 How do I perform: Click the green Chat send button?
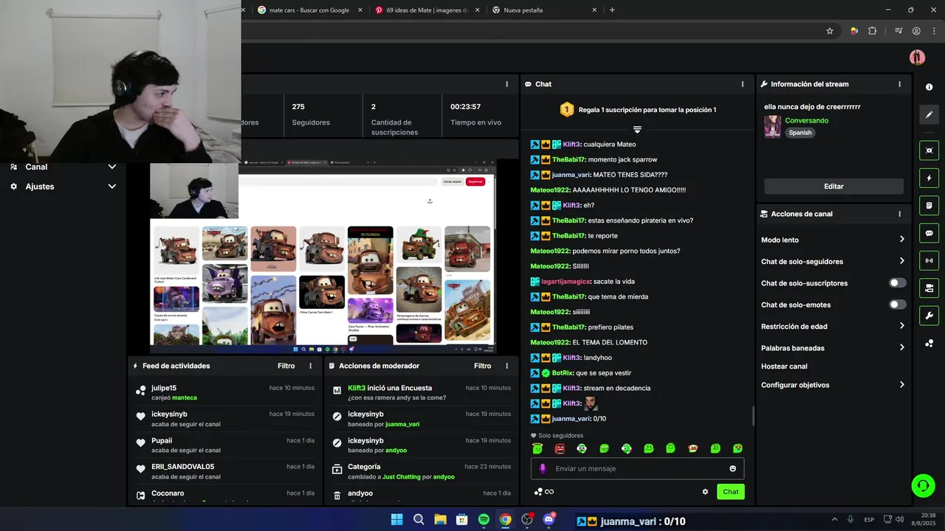pyautogui.click(x=730, y=492)
